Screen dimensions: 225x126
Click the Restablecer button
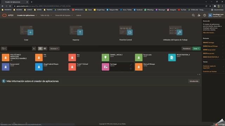coord(187,49)
